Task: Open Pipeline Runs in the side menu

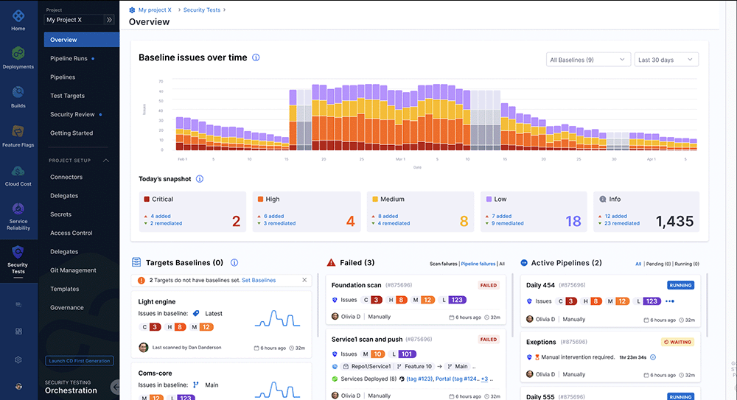Action: pyautogui.click(x=69, y=58)
